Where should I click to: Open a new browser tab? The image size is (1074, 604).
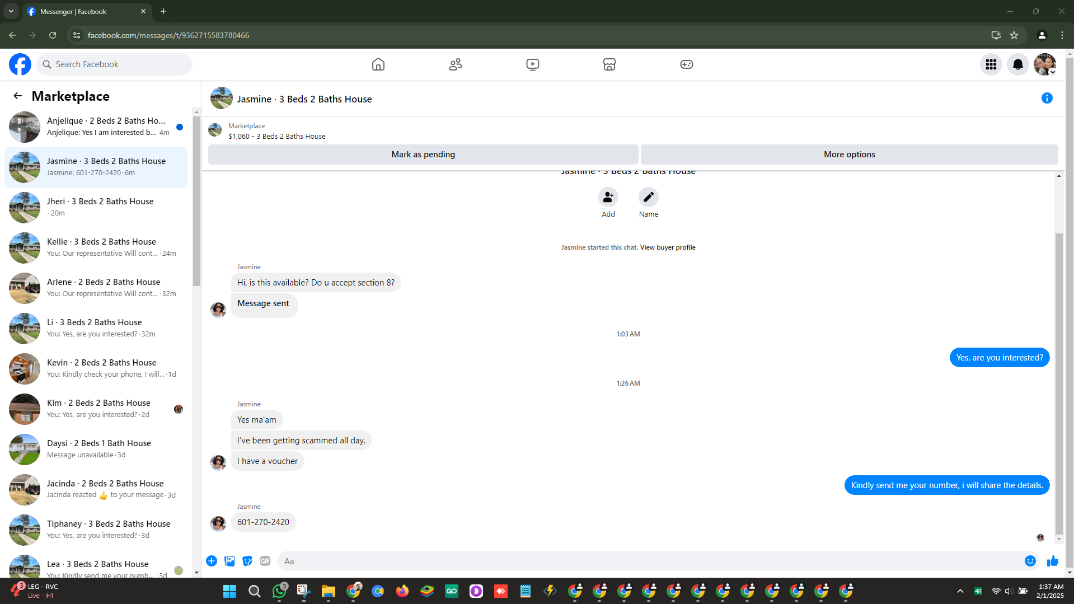click(163, 11)
